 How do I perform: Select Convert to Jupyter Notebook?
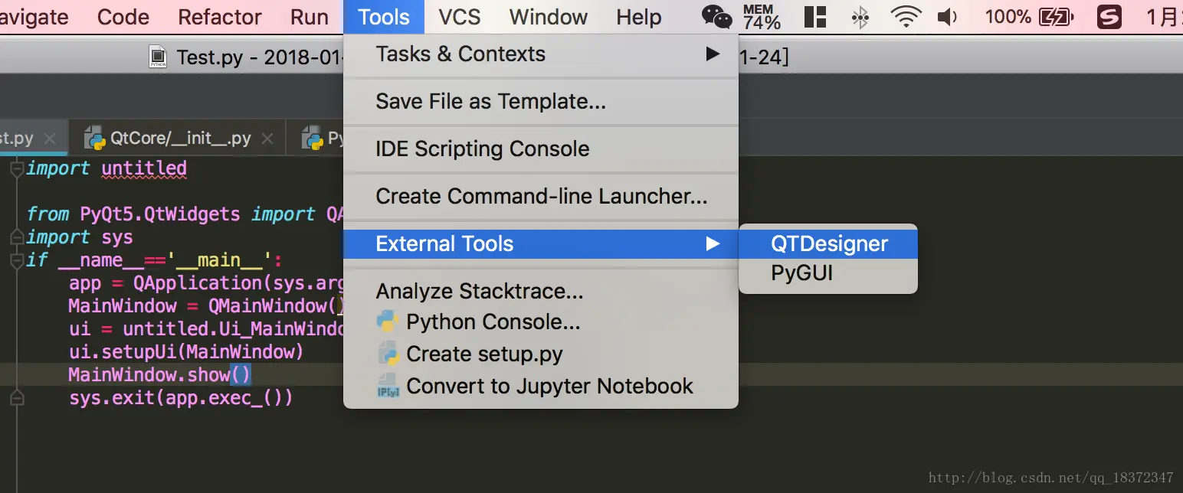(x=541, y=386)
